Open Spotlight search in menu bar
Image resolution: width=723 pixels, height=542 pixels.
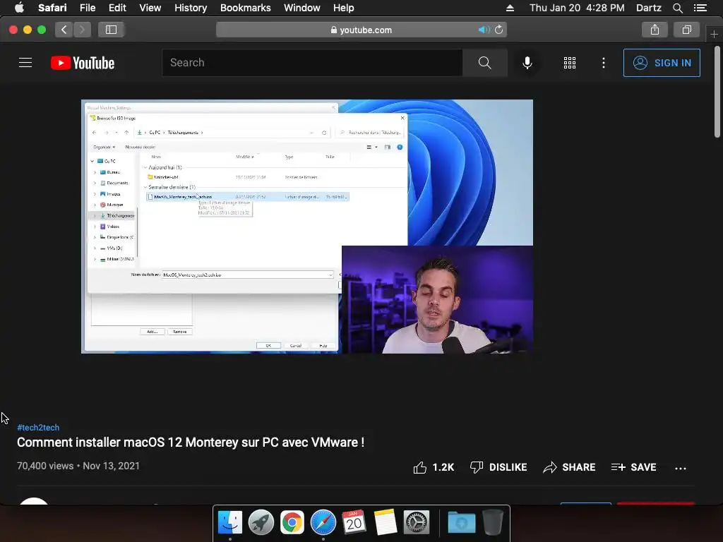click(x=677, y=7)
